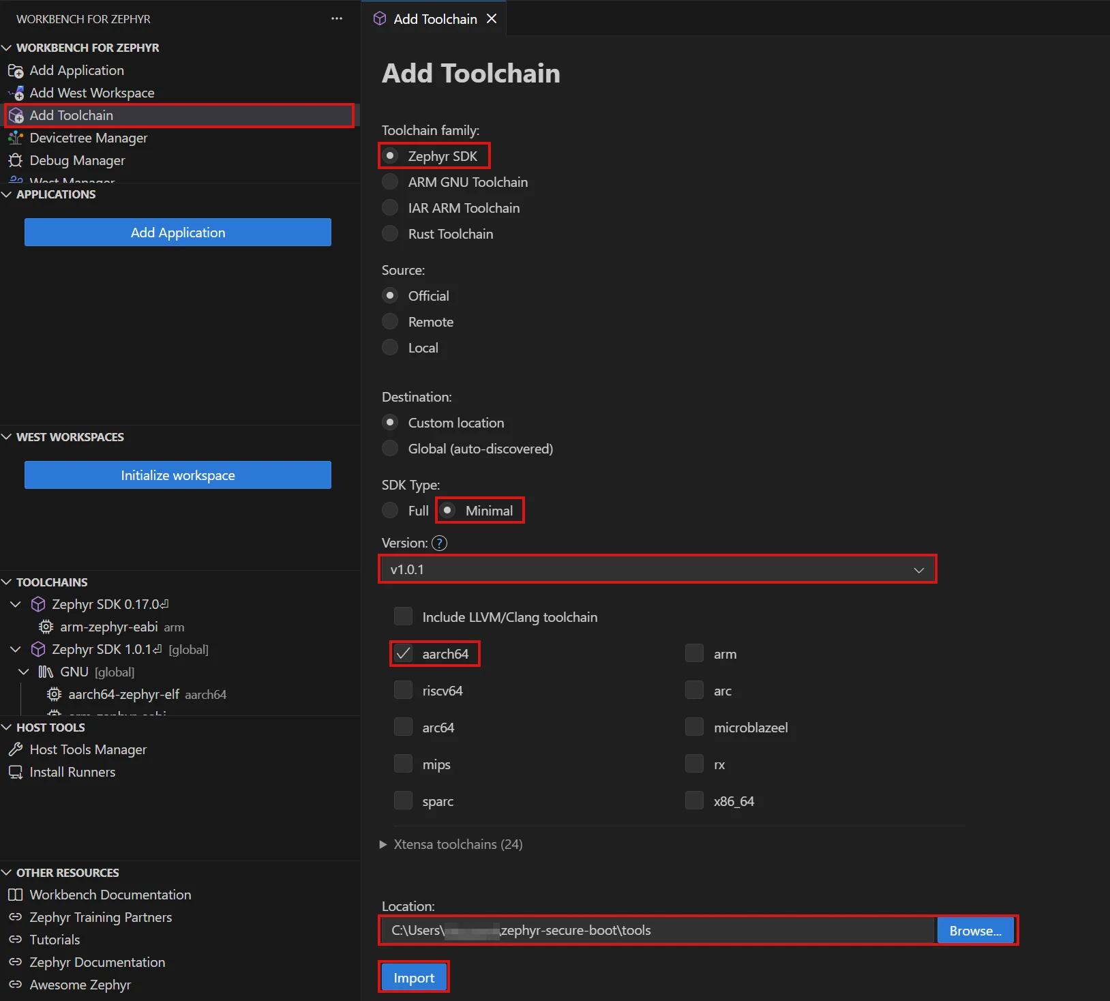Click the blue Add Application button

178,233
